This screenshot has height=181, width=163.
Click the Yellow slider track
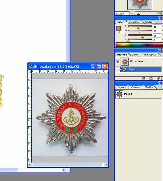pyautogui.click(x=140, y=35)
